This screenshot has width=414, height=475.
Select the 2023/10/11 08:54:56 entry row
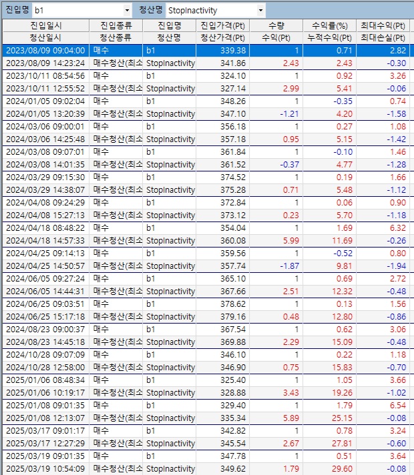tap(45, 75)
